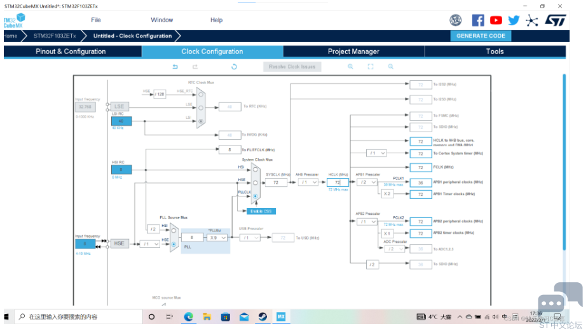Select HSE_RTC in RTC Clock Mux

[x=201, y=95]
